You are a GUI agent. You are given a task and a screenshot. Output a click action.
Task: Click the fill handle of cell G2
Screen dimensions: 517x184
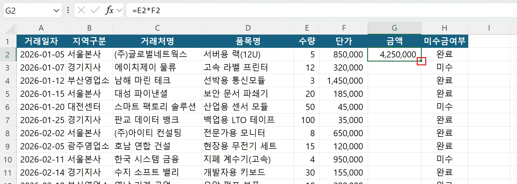tap(421, 61)
